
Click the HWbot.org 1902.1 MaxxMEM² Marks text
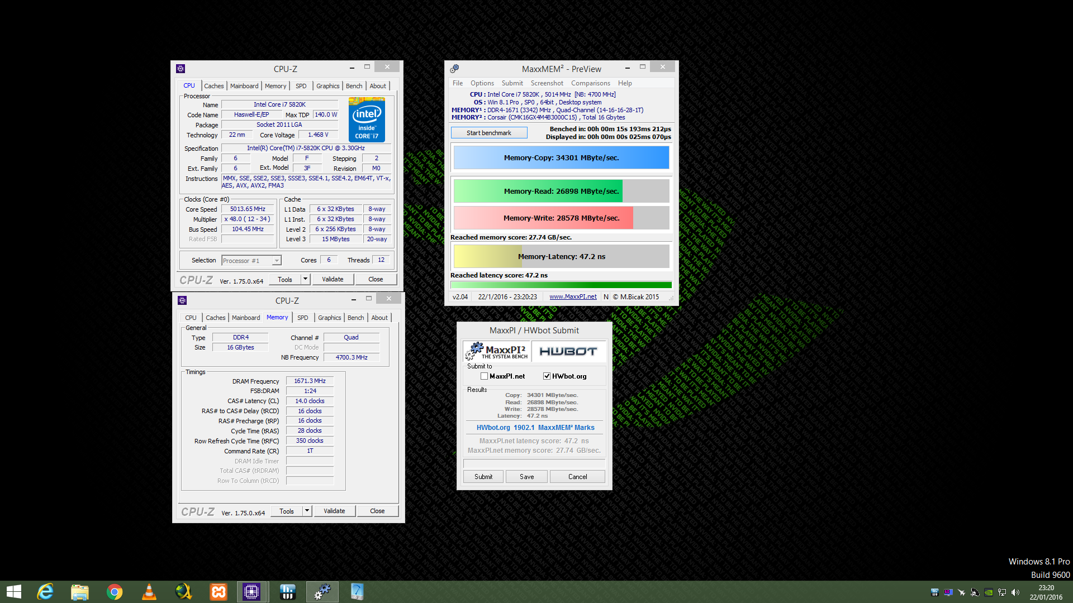[535, 428]
